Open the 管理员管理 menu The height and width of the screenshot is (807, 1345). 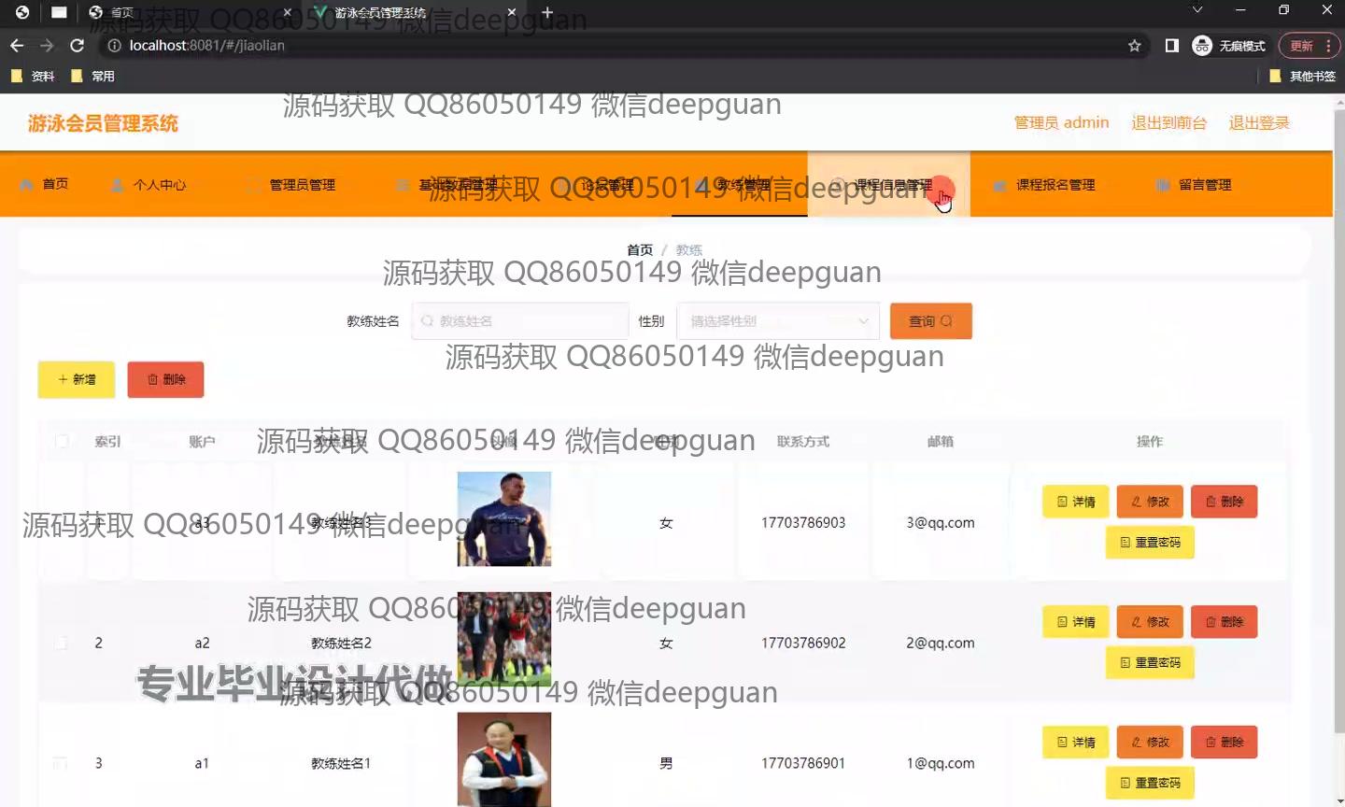(x=292, y=185)
